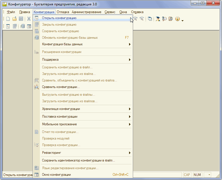This screenshot has width=222, height=180.
Task: Open the Файл menu
Action: click(11, 12)
